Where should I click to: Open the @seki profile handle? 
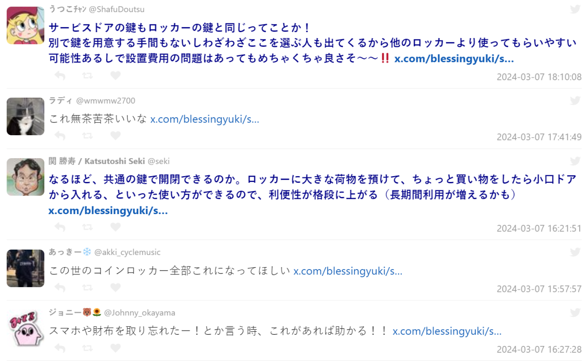[158, 161]
